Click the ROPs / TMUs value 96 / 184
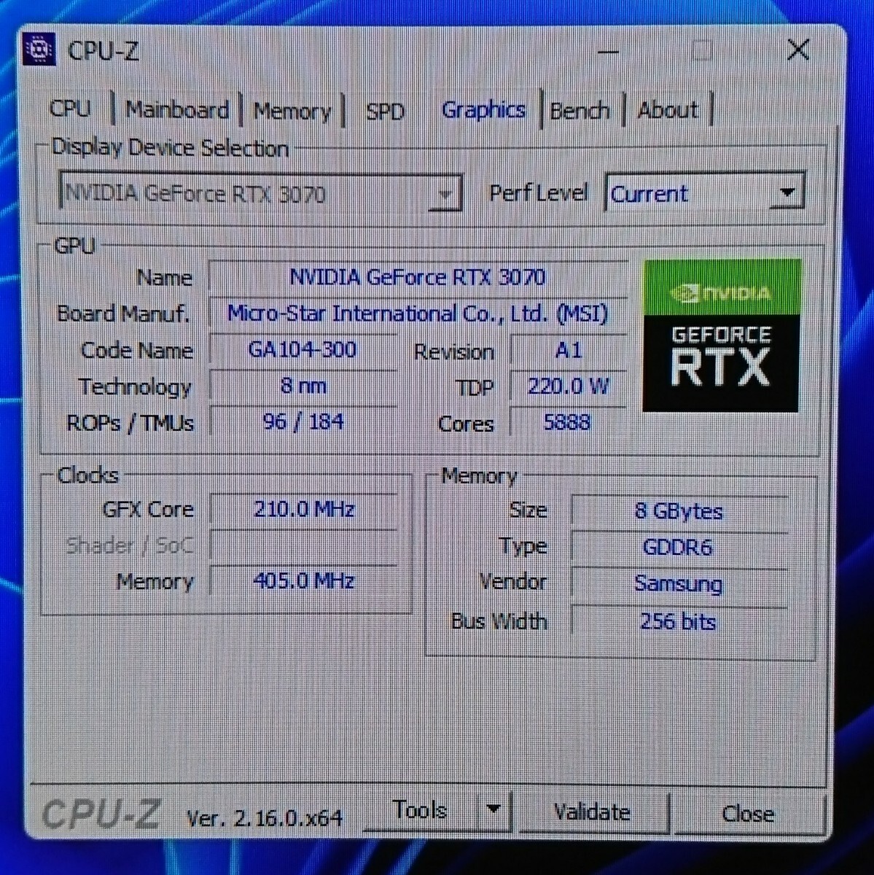 pos(303,421)
